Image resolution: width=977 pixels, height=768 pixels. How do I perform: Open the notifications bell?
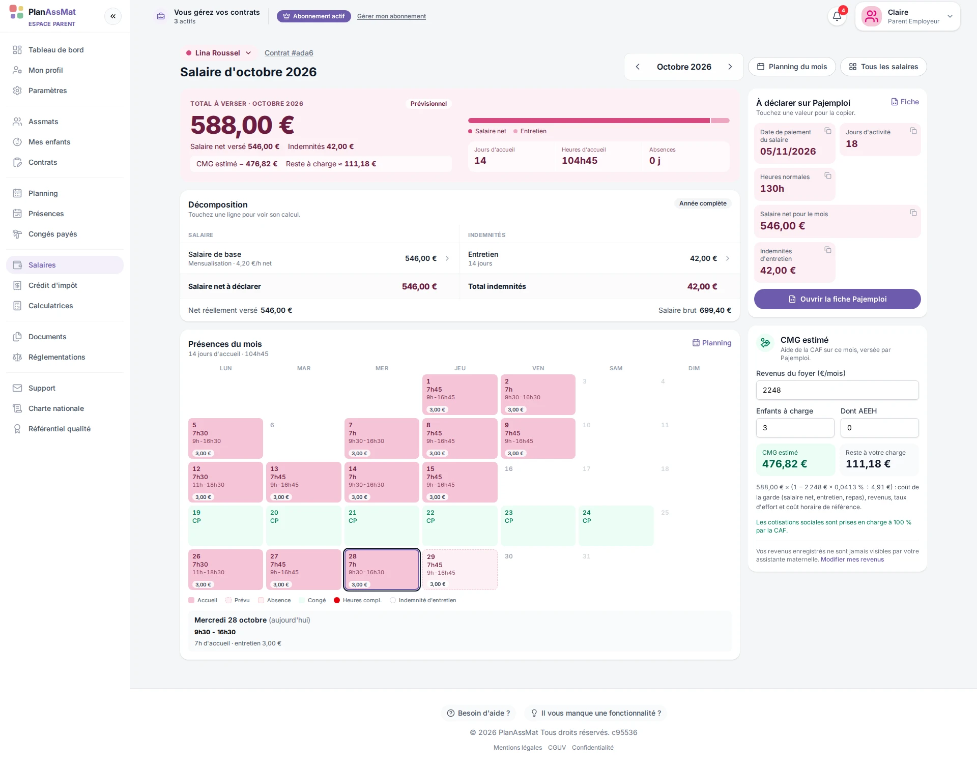(837, 16)
